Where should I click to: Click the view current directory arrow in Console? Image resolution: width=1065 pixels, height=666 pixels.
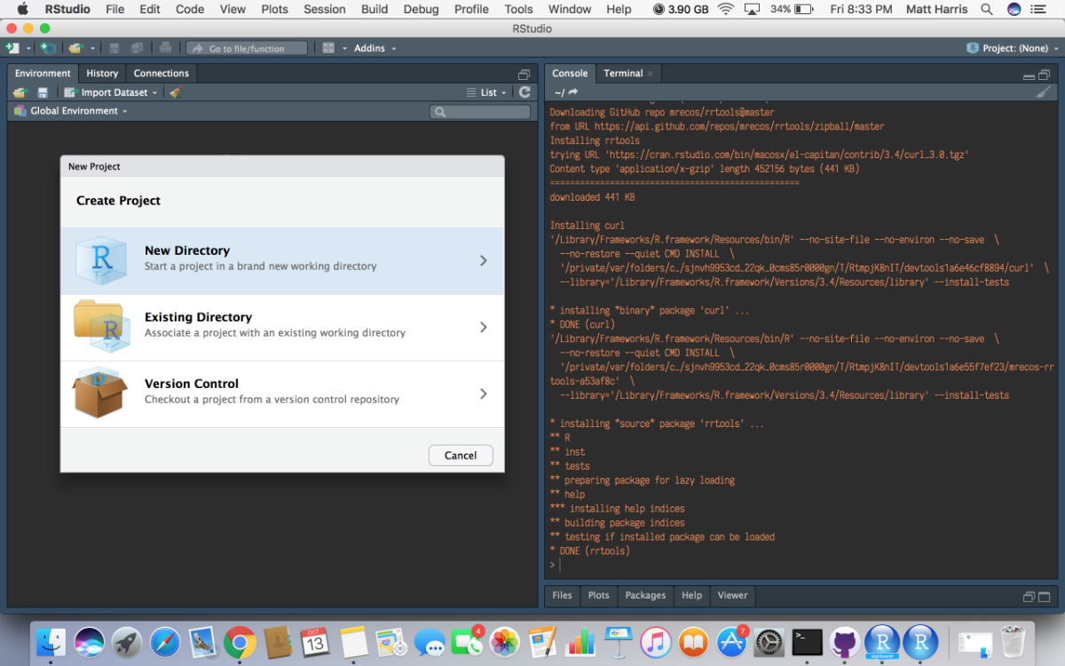pos(573,92)
